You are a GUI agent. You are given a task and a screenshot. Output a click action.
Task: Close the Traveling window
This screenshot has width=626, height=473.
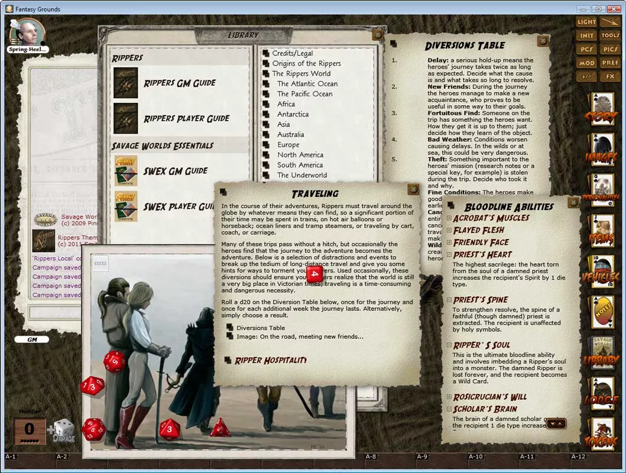(413, 189)
